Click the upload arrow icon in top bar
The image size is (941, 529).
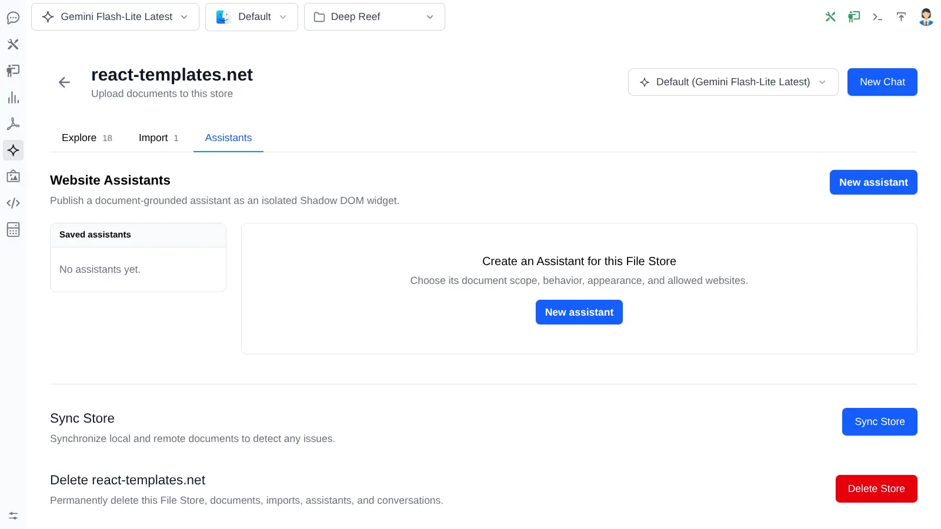coord(901,17)
